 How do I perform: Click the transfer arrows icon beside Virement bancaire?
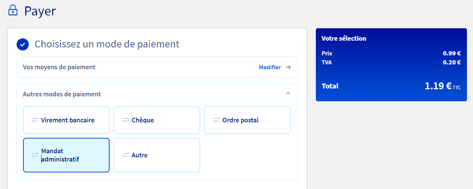click(x=35, y=120)
